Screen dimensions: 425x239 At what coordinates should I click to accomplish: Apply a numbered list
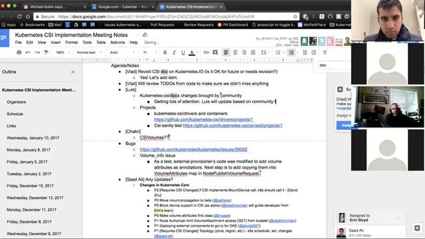pyautogui.click(x=279, y=52)
